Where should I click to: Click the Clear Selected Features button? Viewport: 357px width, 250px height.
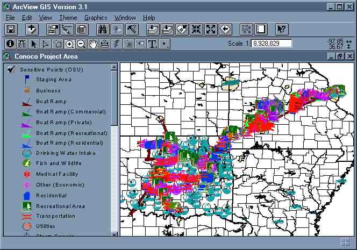[x=261, y=30]
